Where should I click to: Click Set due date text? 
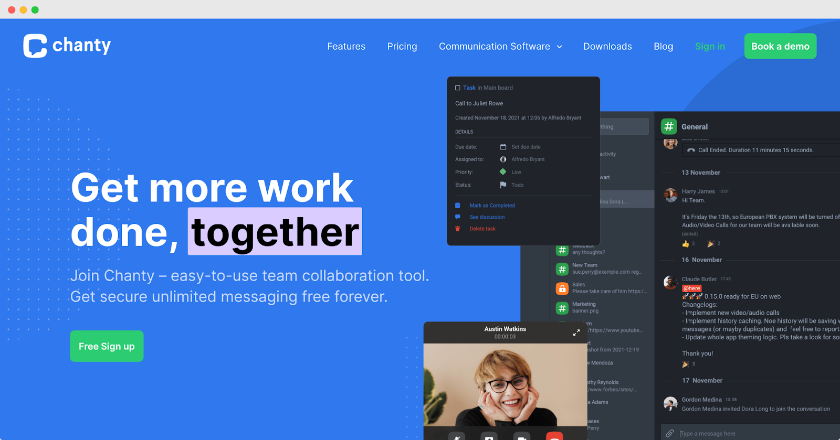tap(526, 147)
